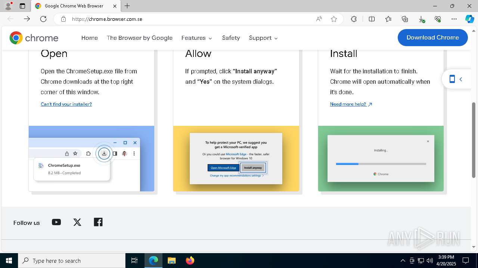Click the ChromeSetup.exe illustration image

[x=91, y=159]
